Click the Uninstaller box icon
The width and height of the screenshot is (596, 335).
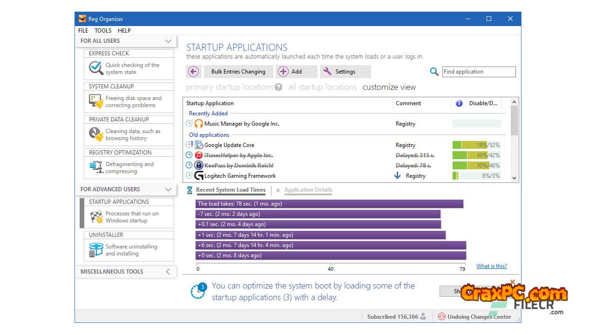(96, 250)
